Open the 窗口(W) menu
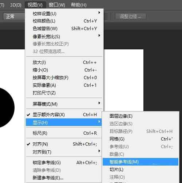This screenshot has height=183, width=182. (57, 5)
